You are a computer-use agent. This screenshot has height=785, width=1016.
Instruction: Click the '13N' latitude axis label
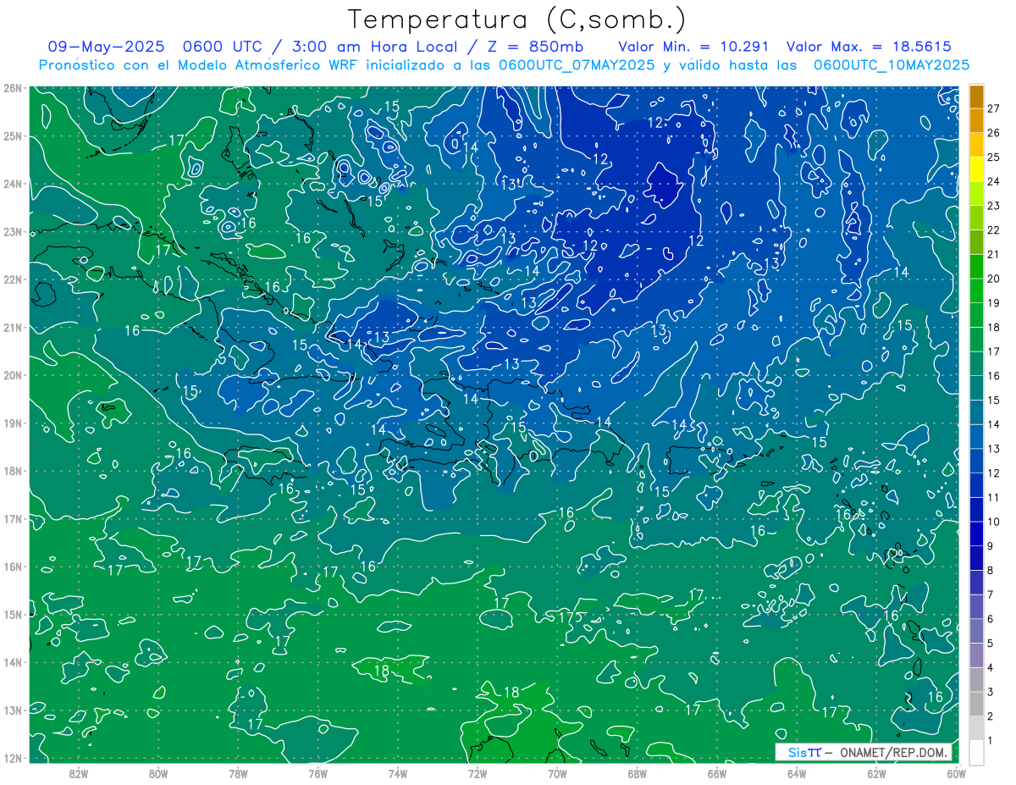[13, 710]
